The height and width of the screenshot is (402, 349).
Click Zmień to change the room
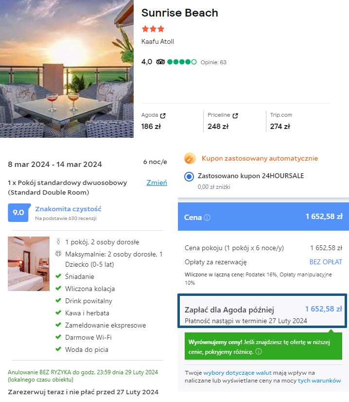[157, 183]
